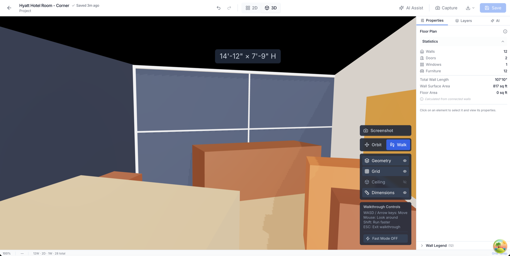Hide the Geometry layer visibility

coord(405,161)
